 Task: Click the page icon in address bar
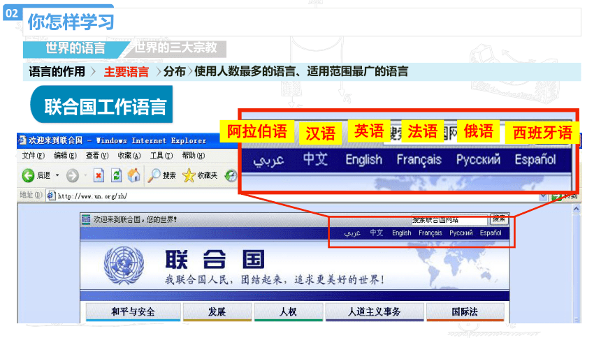(x=51, y=196)
